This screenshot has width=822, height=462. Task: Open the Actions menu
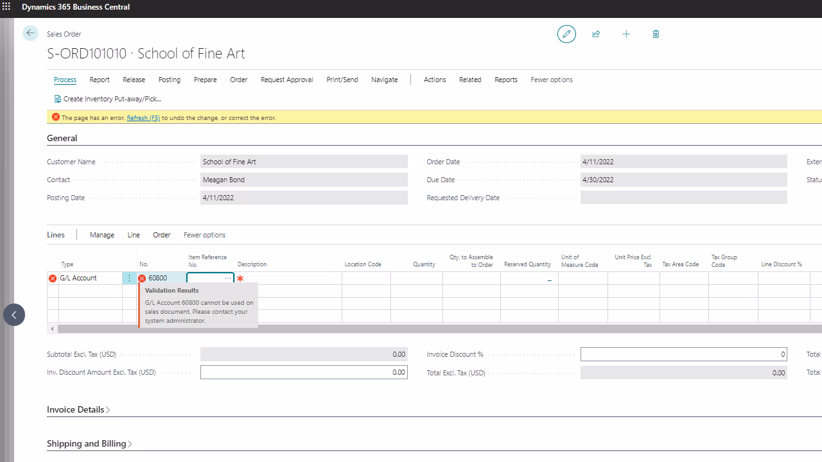pos(435,80)
